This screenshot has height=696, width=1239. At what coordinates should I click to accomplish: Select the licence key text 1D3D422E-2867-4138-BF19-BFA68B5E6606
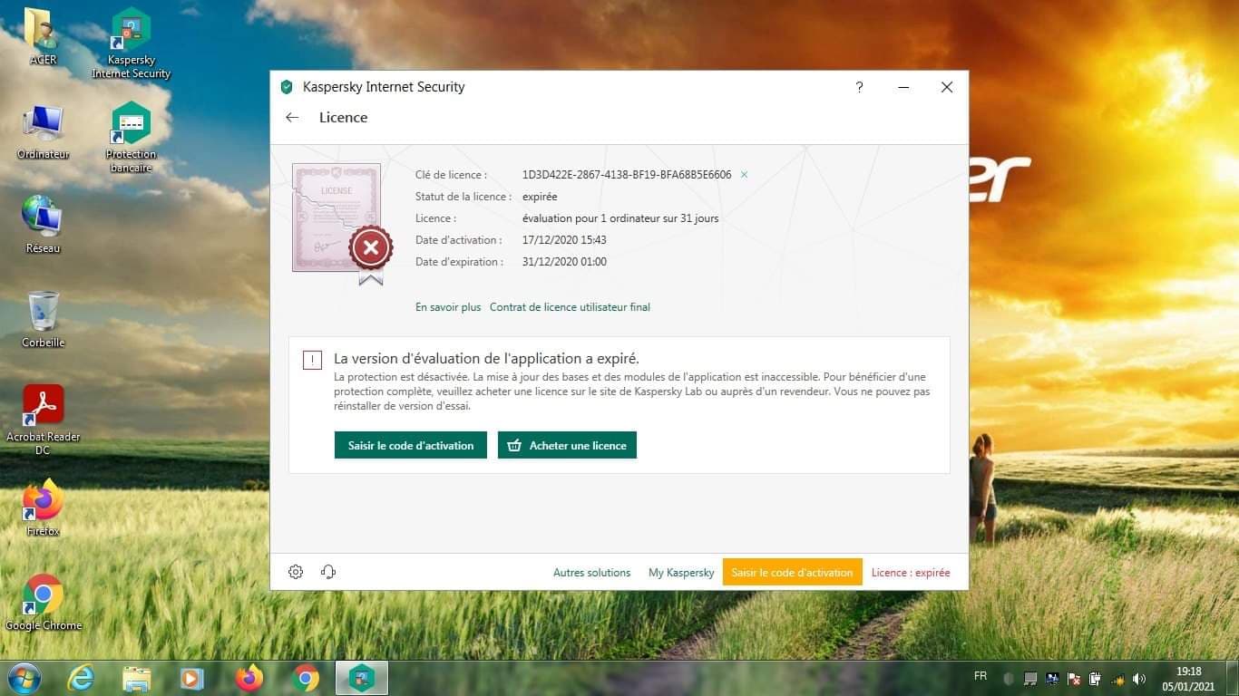click(x=627, y=175)
